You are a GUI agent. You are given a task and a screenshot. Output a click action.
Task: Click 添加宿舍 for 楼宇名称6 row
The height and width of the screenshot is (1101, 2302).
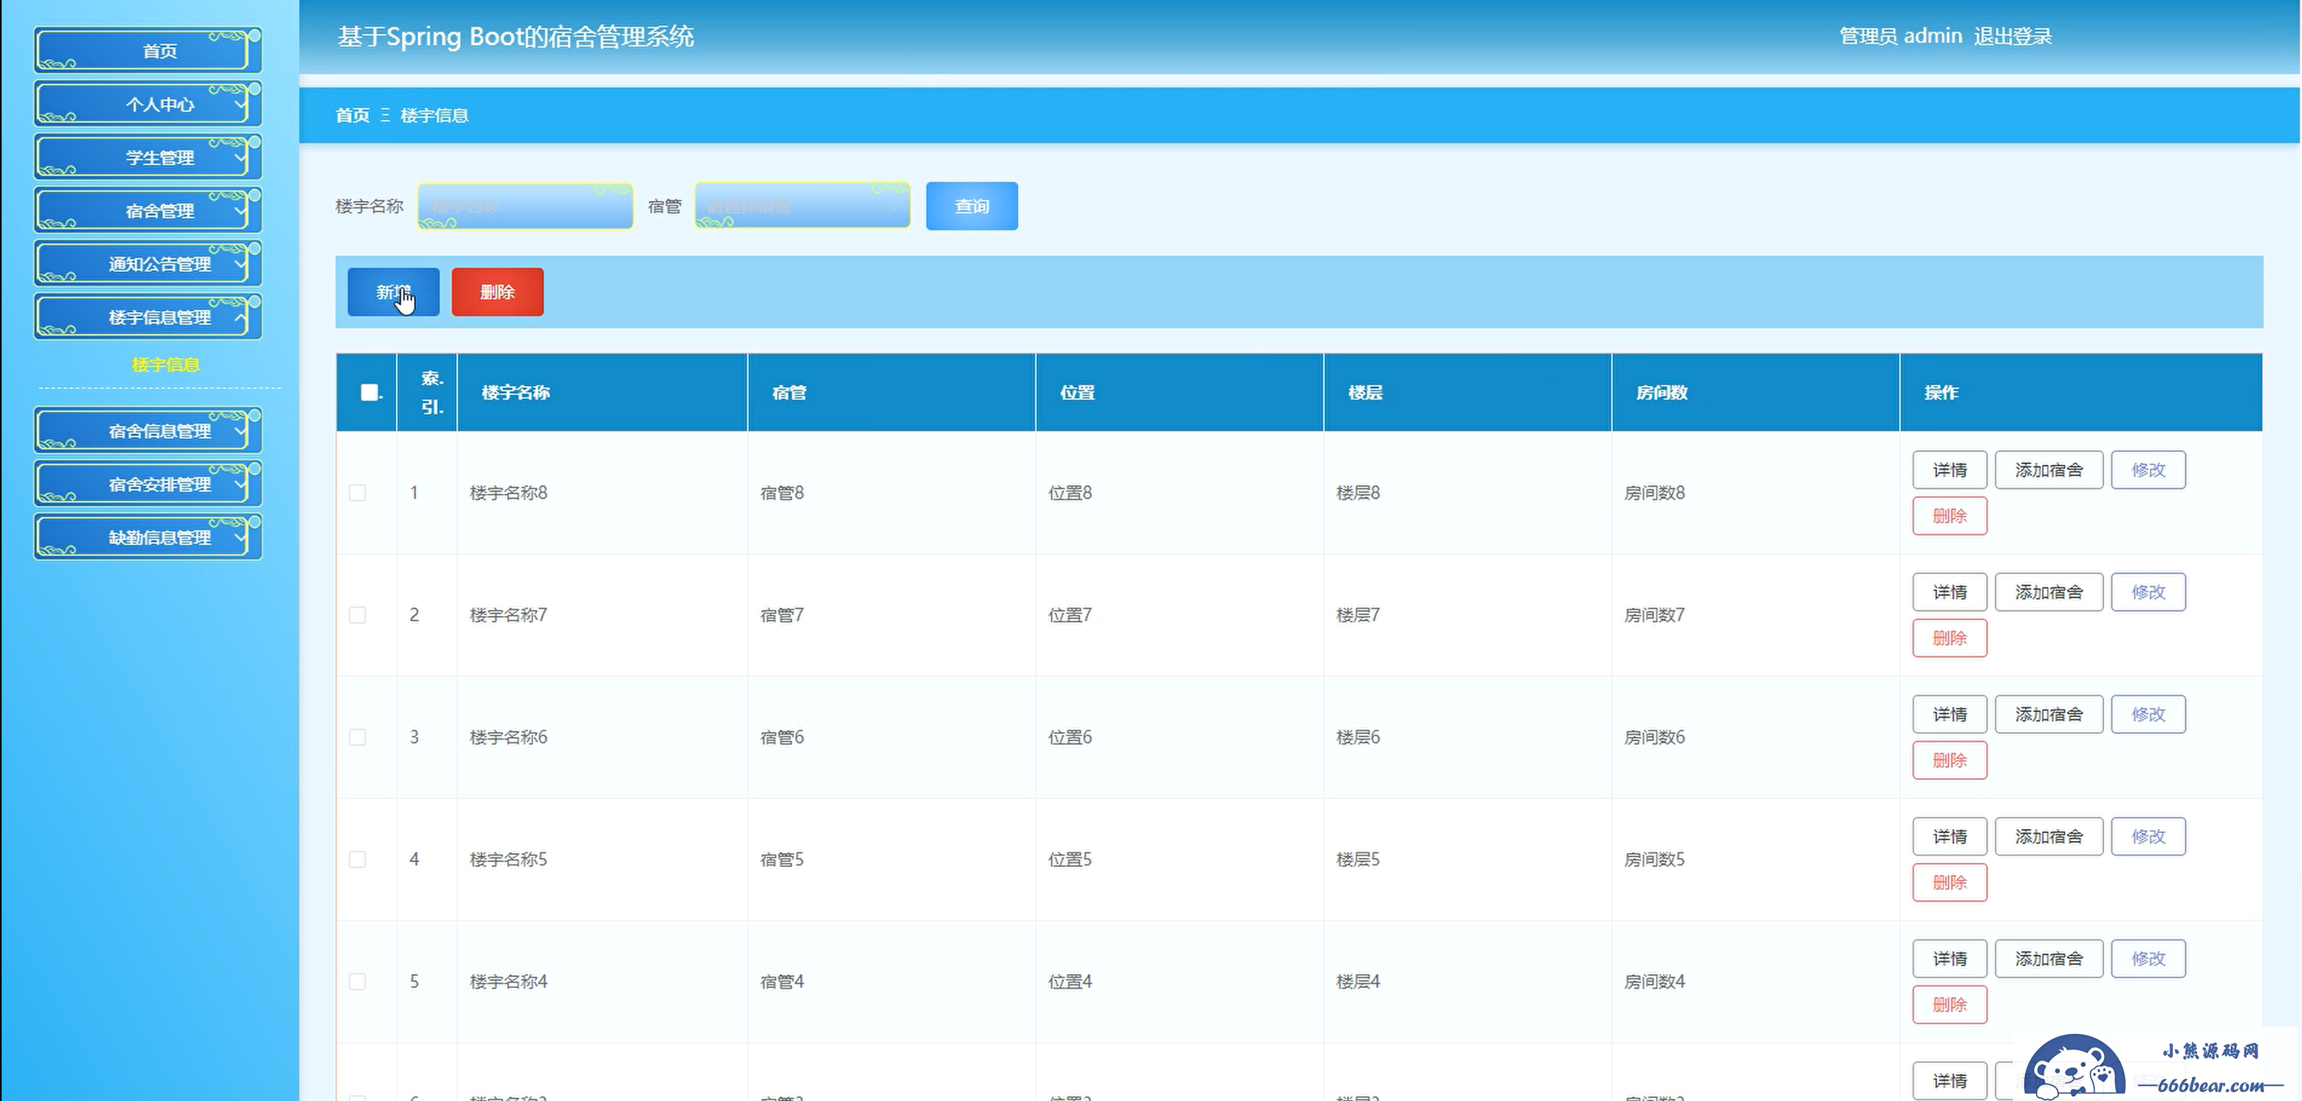point(2049,714)
